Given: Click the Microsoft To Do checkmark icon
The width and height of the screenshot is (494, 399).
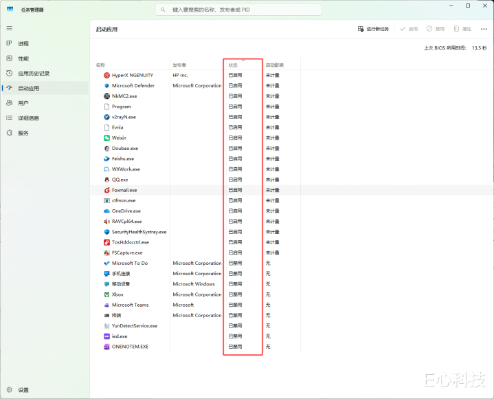Looking at the screenshot, I should point(106,263).
